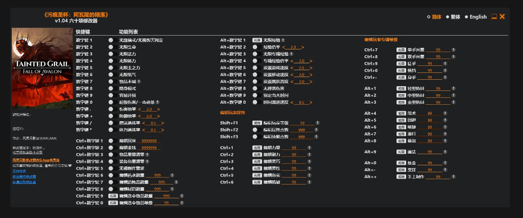The image size is (523, 218).
Task: Click info icon on Alt+Num 3 row
Action: pyautogui.click(x=291, y=54)
